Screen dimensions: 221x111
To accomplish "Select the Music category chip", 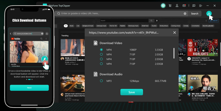I will click(x=72, y=26).
